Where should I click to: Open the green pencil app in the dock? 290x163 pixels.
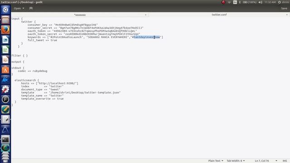pyautogui.click(x=5, y=110)
